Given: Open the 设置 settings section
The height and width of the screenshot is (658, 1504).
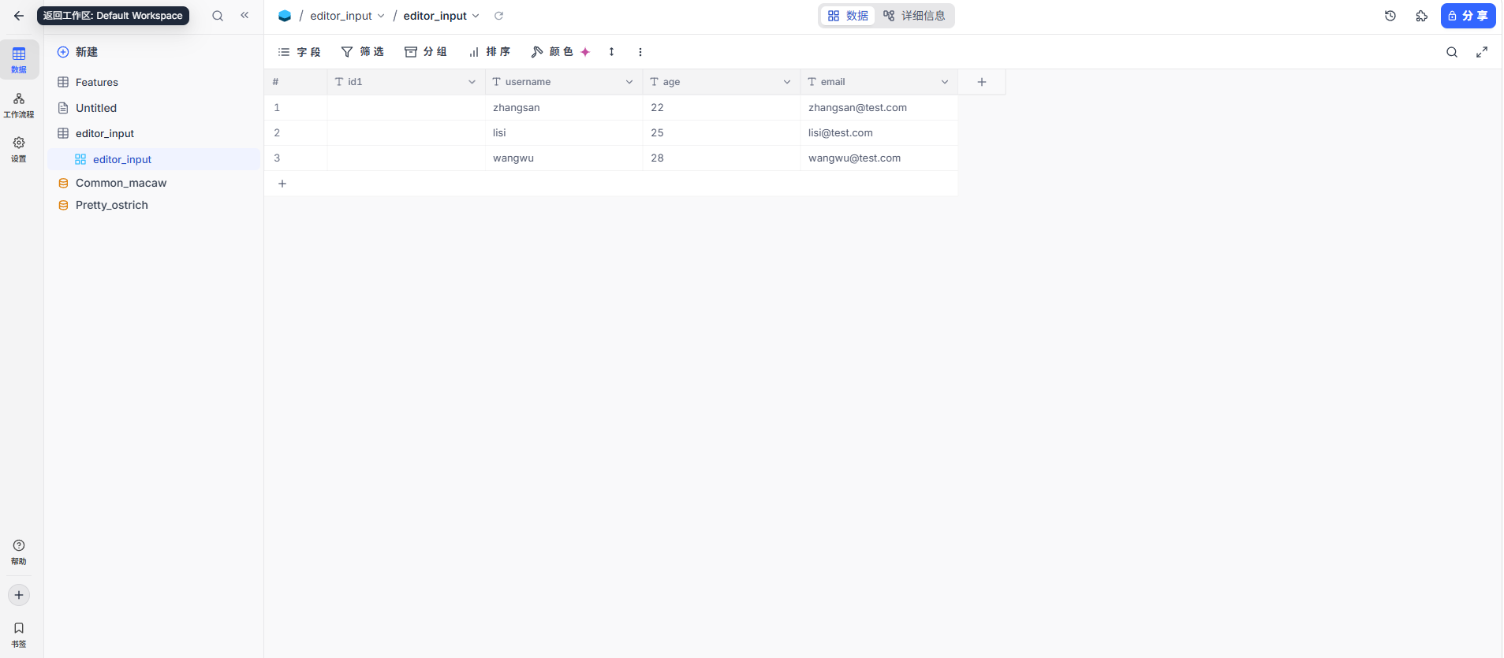Looking at the screenshot, I should pos(19,149).
